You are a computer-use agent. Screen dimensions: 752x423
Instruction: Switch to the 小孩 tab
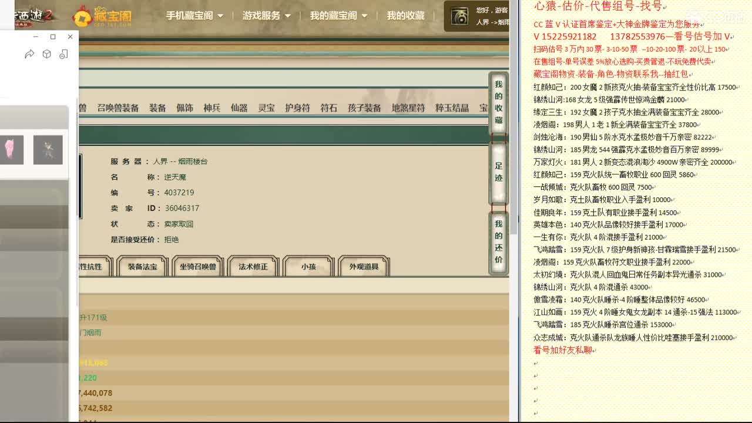[308, 267]
